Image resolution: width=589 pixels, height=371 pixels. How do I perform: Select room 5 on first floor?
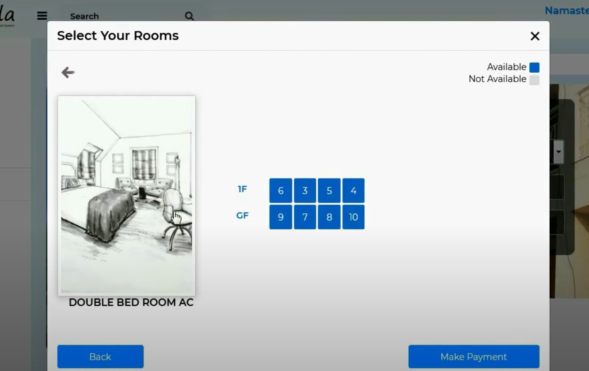329,191
